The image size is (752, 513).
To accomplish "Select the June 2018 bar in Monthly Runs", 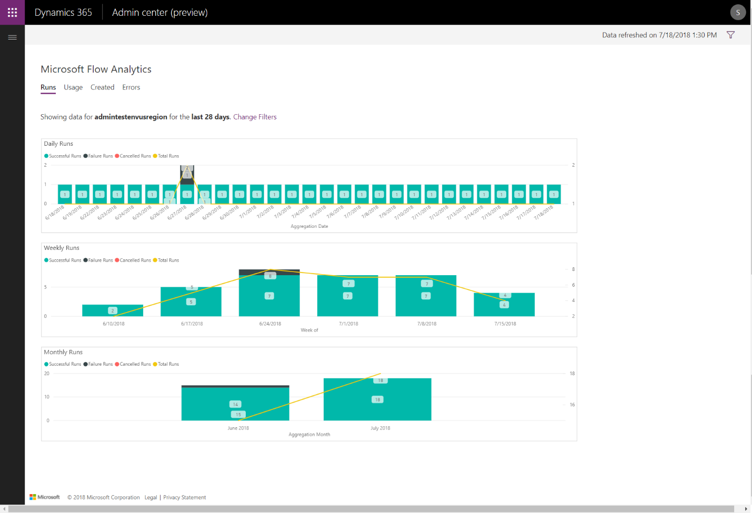I will (x=235, y=403).
